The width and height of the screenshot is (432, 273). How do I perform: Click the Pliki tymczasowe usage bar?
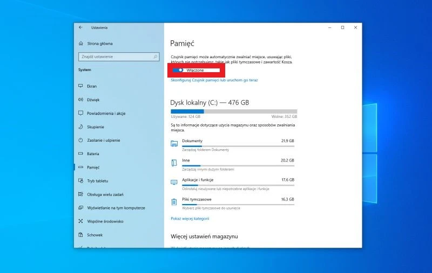click(x=238, y=205)
